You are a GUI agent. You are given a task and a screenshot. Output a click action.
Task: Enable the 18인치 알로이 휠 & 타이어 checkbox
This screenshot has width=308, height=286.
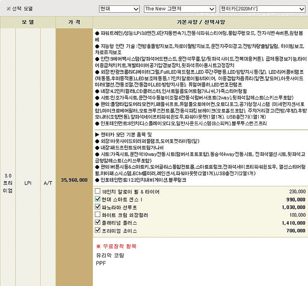pyautogui.click(x=97, y=191)
